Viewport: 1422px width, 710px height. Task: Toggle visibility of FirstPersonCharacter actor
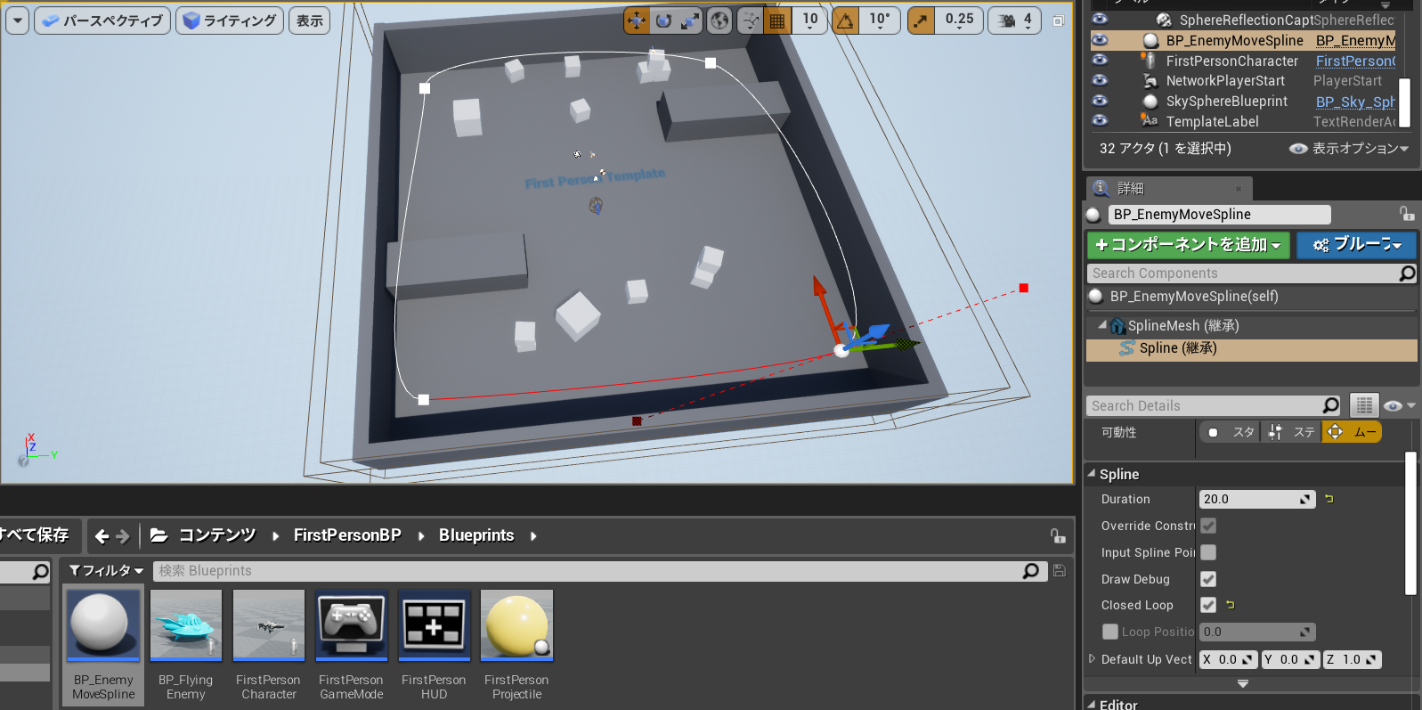coord(1100,60)
